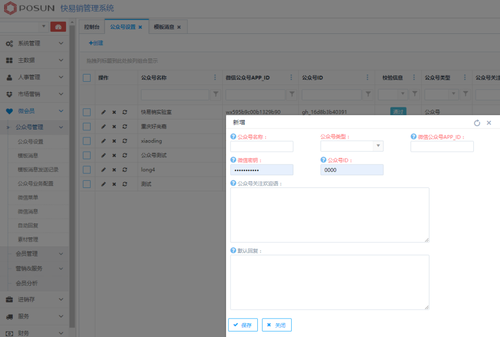
Task: Click the help icon beside 微信密钥 label
Action: 233,160
